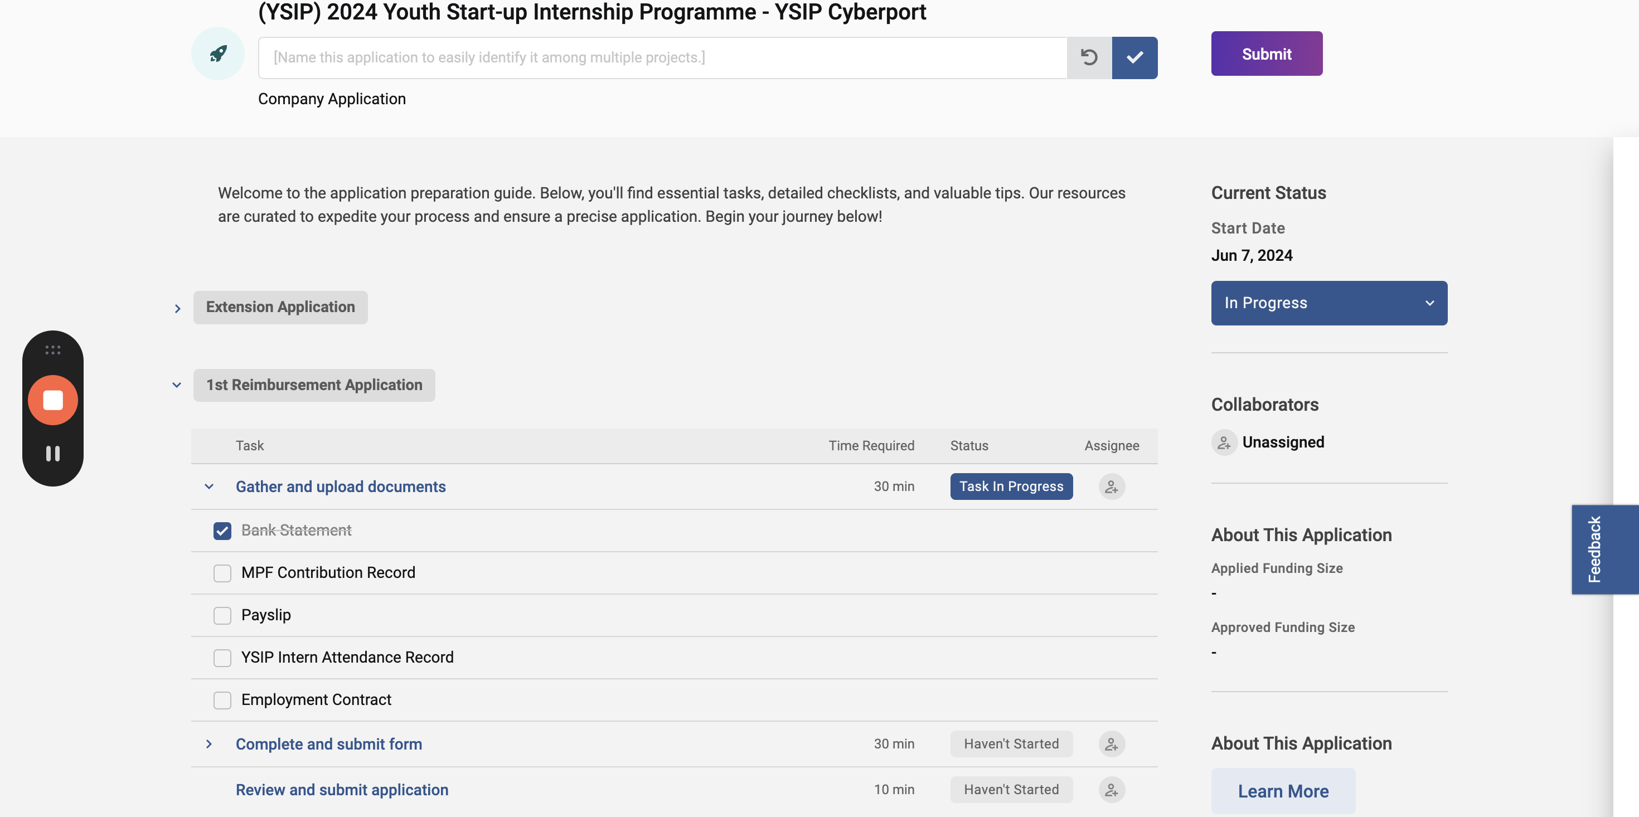
Task: Click the rocket application icon
Action: 217,54
